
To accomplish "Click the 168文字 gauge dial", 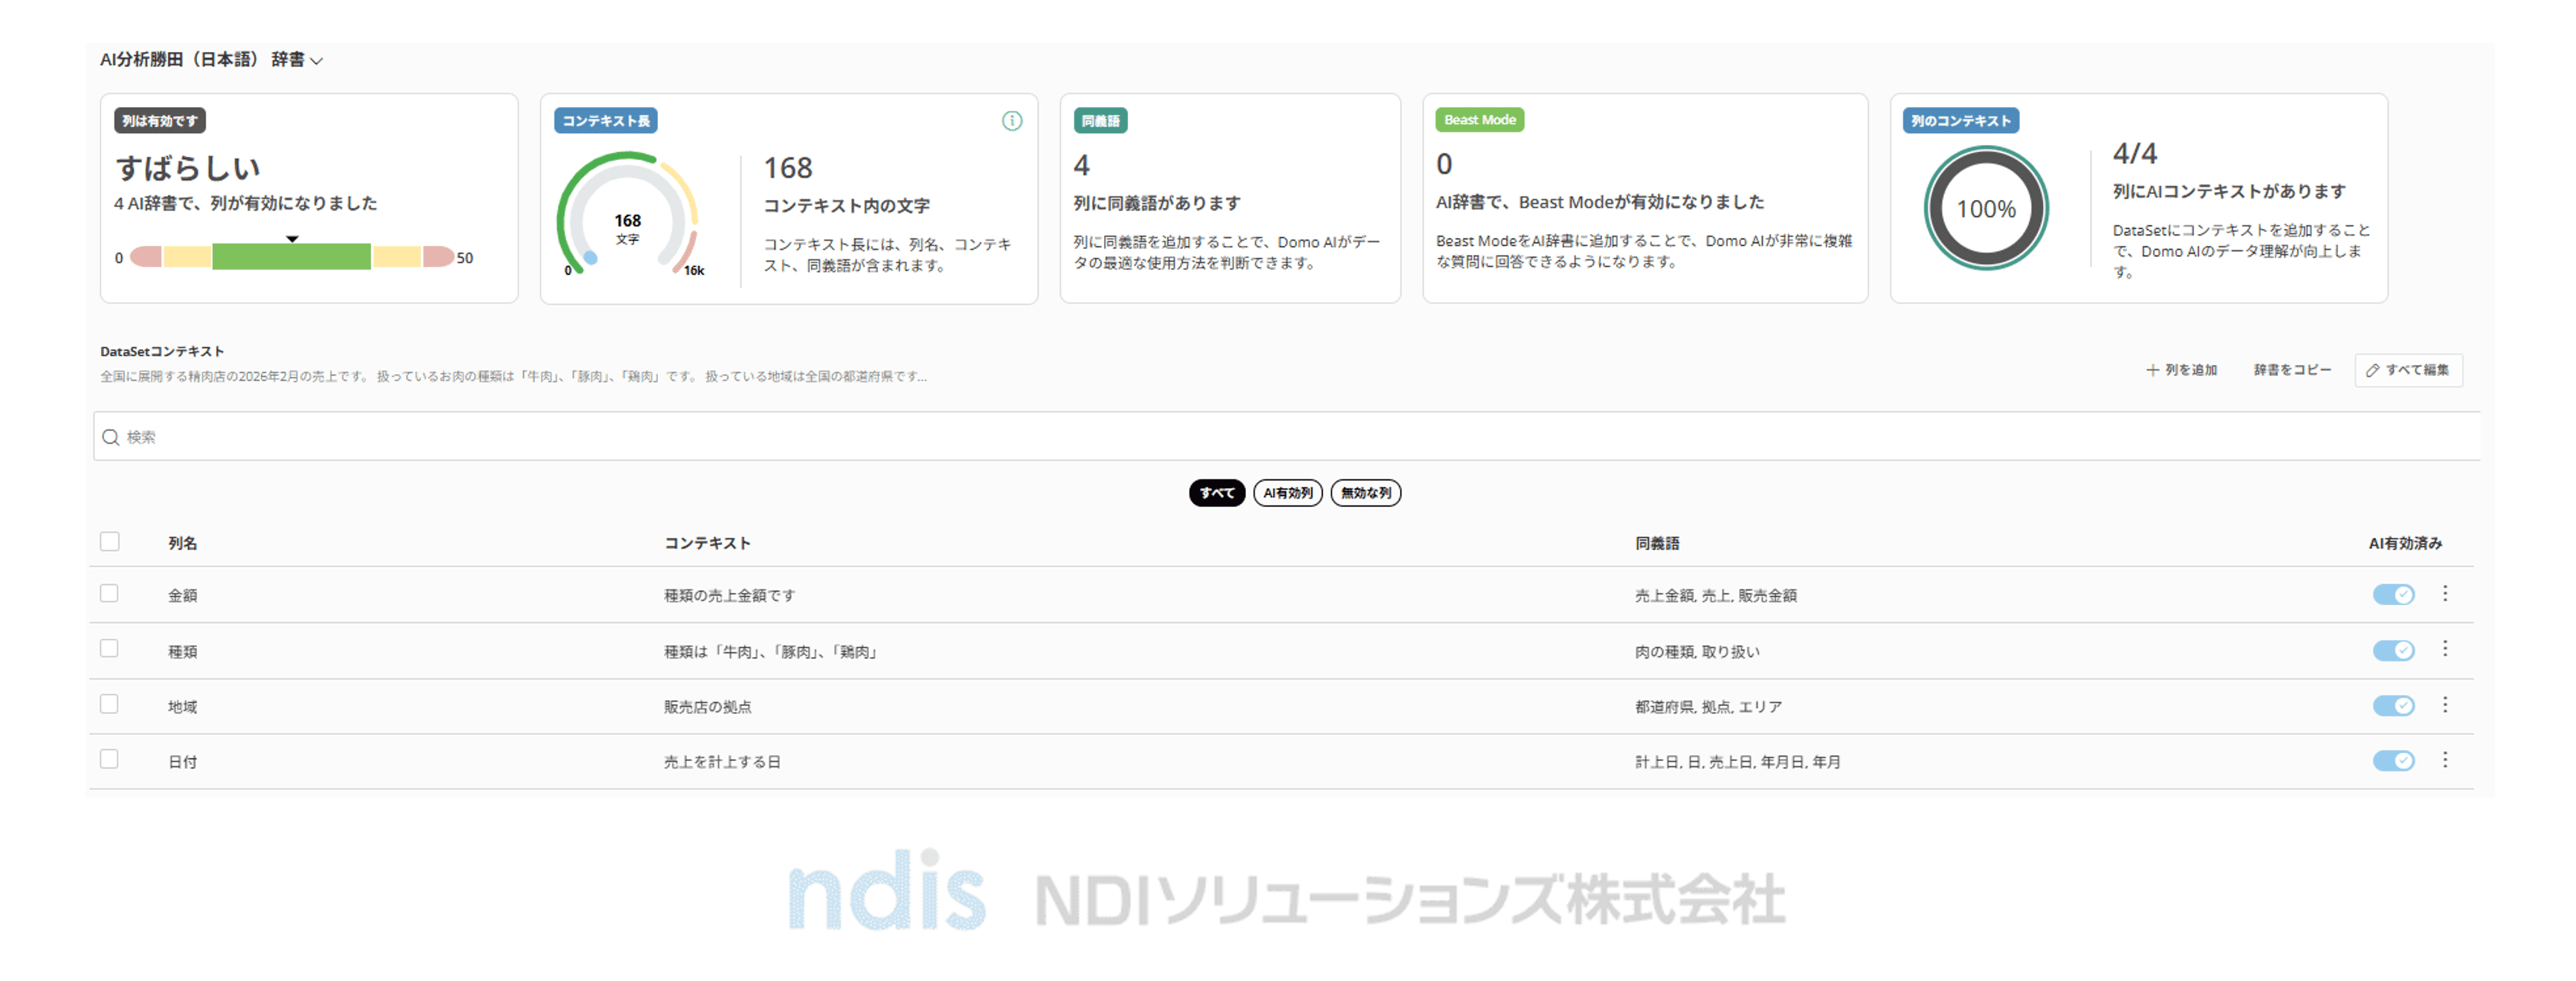I will tap(627, 215).
